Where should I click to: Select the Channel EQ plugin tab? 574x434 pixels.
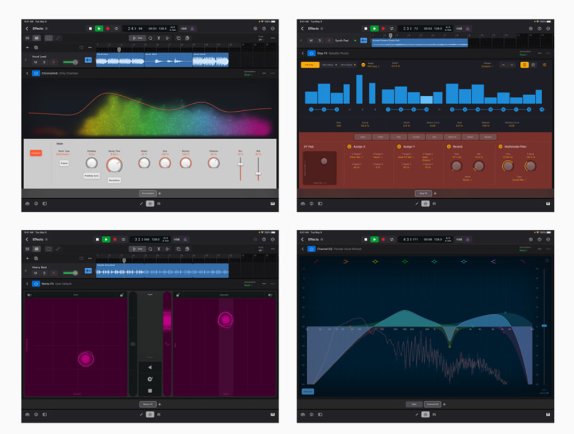point(432,404)
